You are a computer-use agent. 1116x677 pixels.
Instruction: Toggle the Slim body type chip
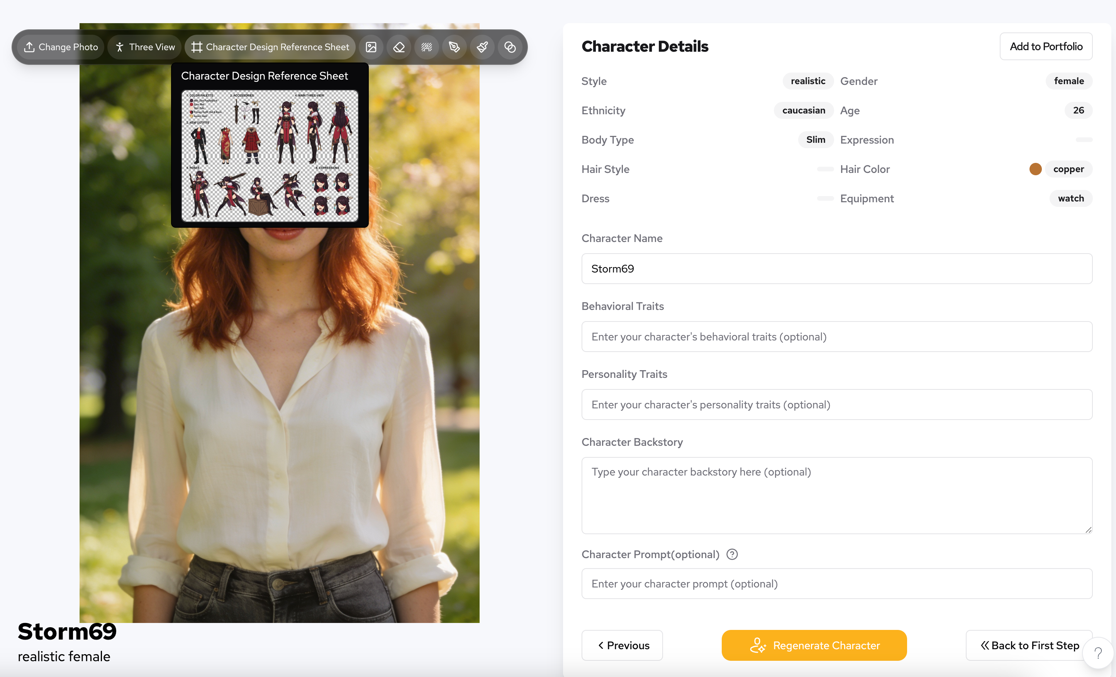815,139
